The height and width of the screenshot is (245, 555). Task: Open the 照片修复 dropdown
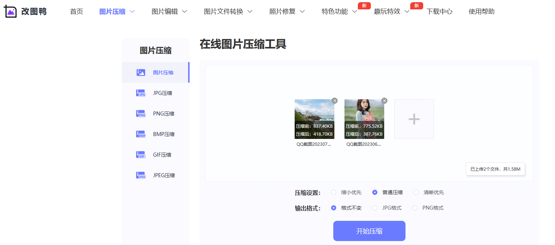283,11
